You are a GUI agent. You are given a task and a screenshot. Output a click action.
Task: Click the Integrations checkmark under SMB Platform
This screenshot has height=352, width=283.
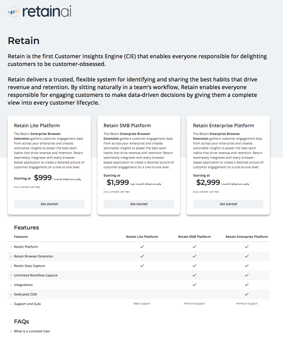tap(194, 285)
